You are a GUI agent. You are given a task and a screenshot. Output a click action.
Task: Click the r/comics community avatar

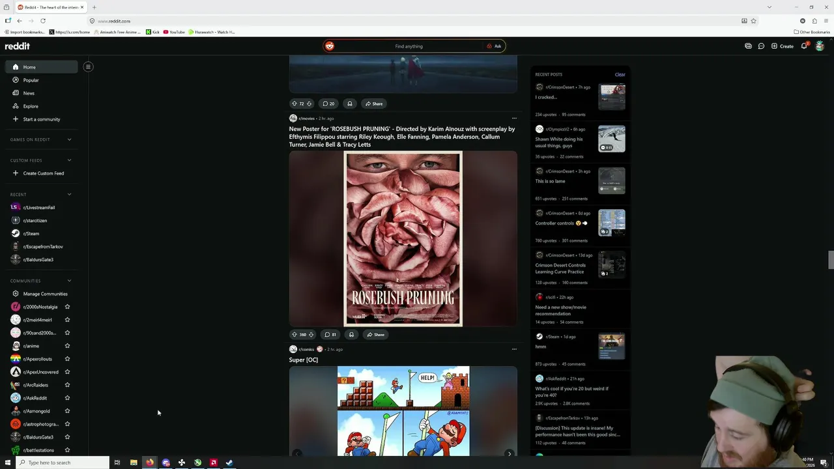tap(293, 349)
